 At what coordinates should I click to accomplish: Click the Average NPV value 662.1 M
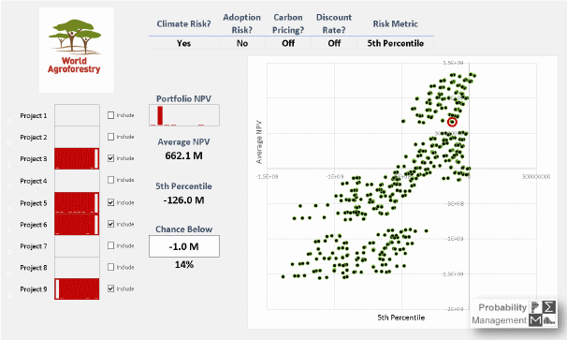(183, 155)
